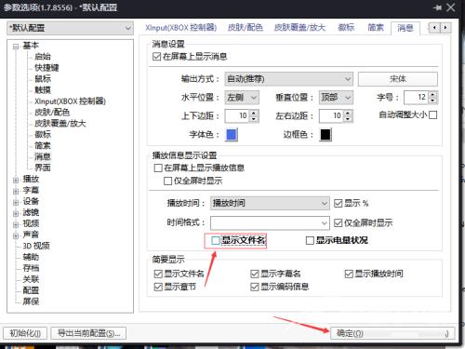Image resolution: width=465 pixels, height=349 pixels.
Task: Click the 字号 value field showing 12
Action: [417, 98]
